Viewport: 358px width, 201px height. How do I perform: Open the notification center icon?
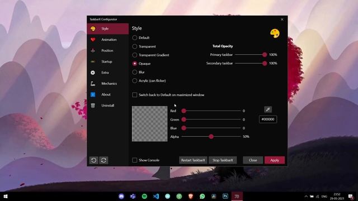pos(351,196)
